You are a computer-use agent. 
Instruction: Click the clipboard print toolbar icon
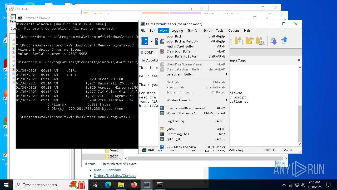pyautogui.click(x=260, y=41)
